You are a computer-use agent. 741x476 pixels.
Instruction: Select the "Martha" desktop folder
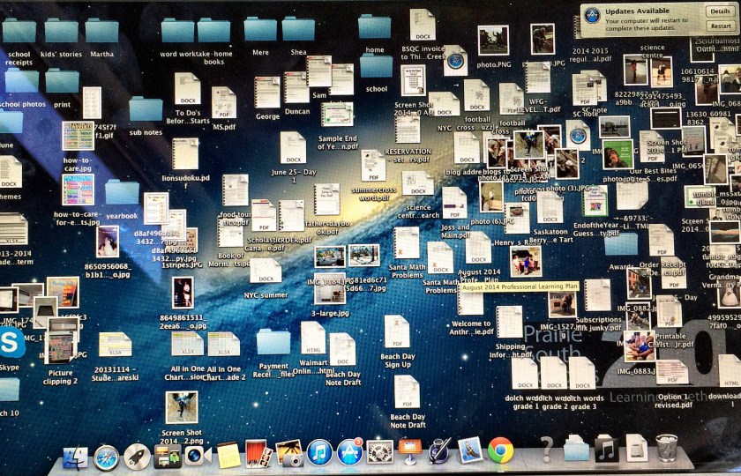[101, 31]
